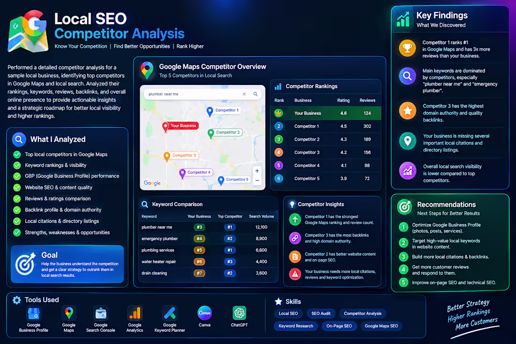Screen dimensions: 516x344
Task: Click the SEO Audit skill tag
Action: [x=321, y=313]
